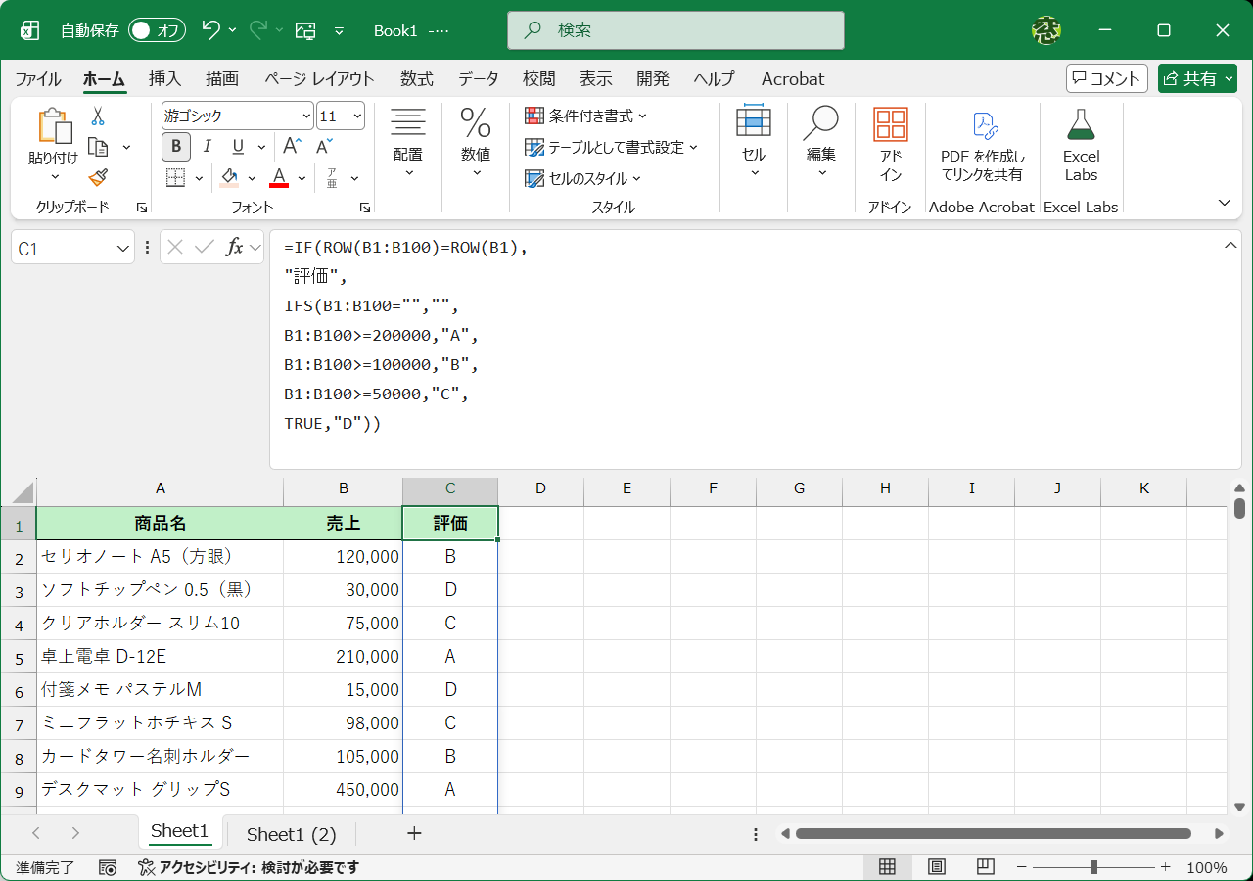Open the font name dropdown 游ゴシック
Screen dimensions: 1253x881
(x=306, y=116)
